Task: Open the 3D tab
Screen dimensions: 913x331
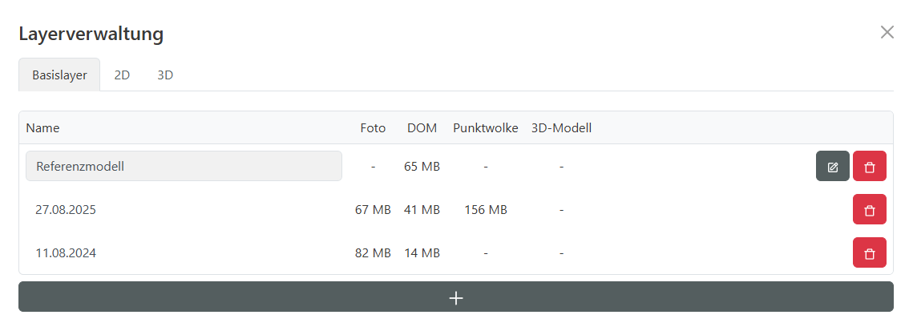Action: pyautogui.click(x=165, y=75)
